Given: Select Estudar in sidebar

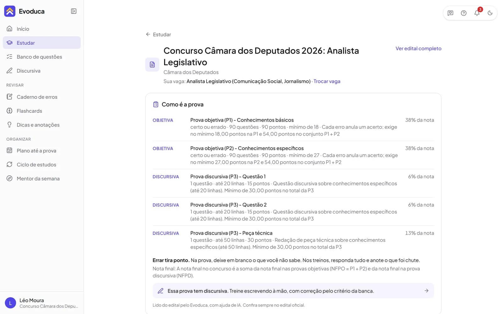Looking at the screenshot, I should click(x=42, y=43).
